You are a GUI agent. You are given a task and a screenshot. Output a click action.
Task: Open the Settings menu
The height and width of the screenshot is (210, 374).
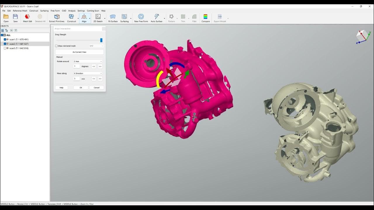coord(81,11)
